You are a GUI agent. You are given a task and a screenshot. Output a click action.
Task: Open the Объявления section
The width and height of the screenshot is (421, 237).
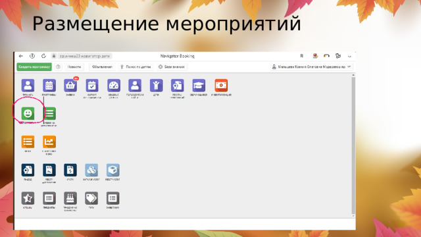[x=103, y=66]
